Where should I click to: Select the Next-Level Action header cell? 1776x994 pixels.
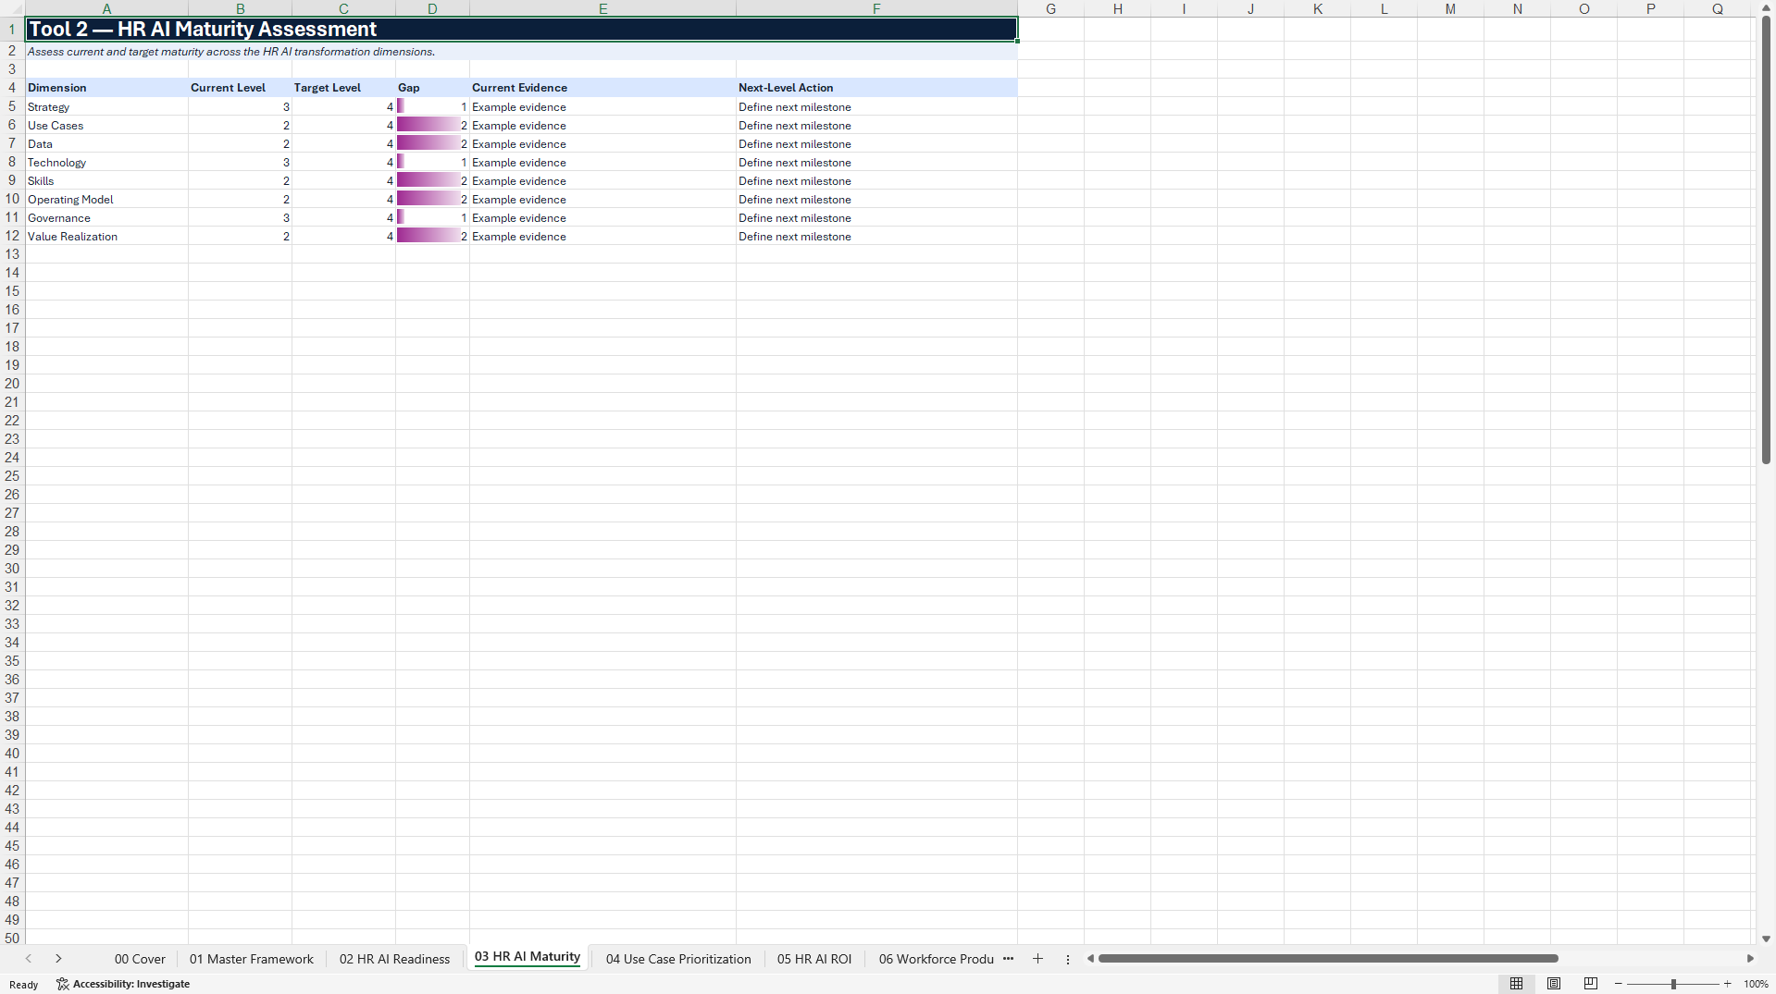[x=876, y=88]
